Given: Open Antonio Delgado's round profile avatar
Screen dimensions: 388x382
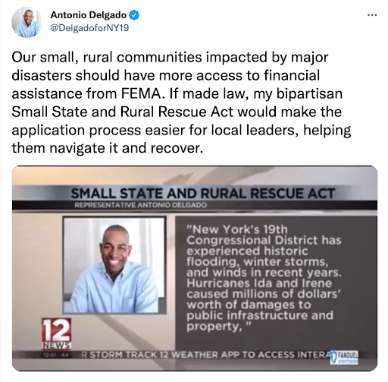Looking at the screenshot, I should [27, 22].
